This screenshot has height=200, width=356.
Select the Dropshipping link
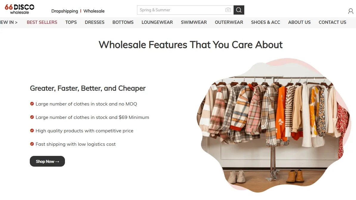(64, 11)
